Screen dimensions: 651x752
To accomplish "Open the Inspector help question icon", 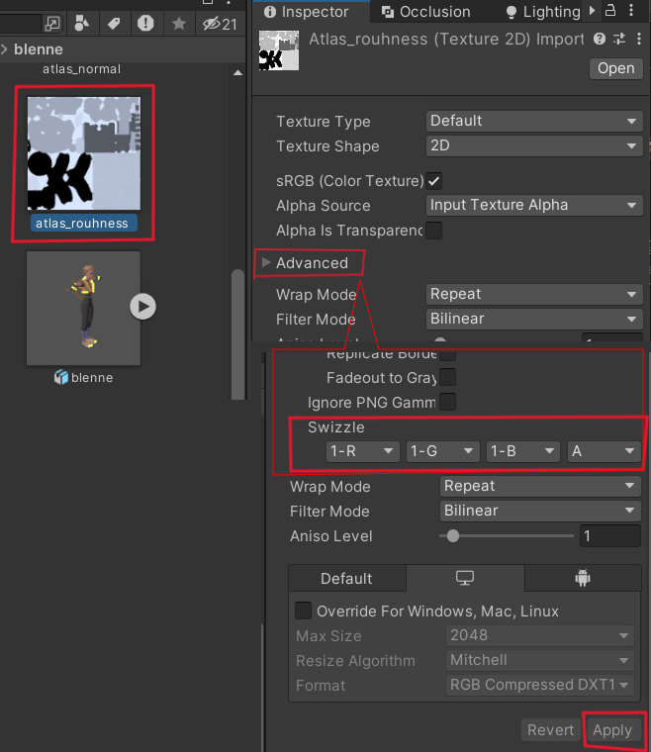I will (600, 39).
